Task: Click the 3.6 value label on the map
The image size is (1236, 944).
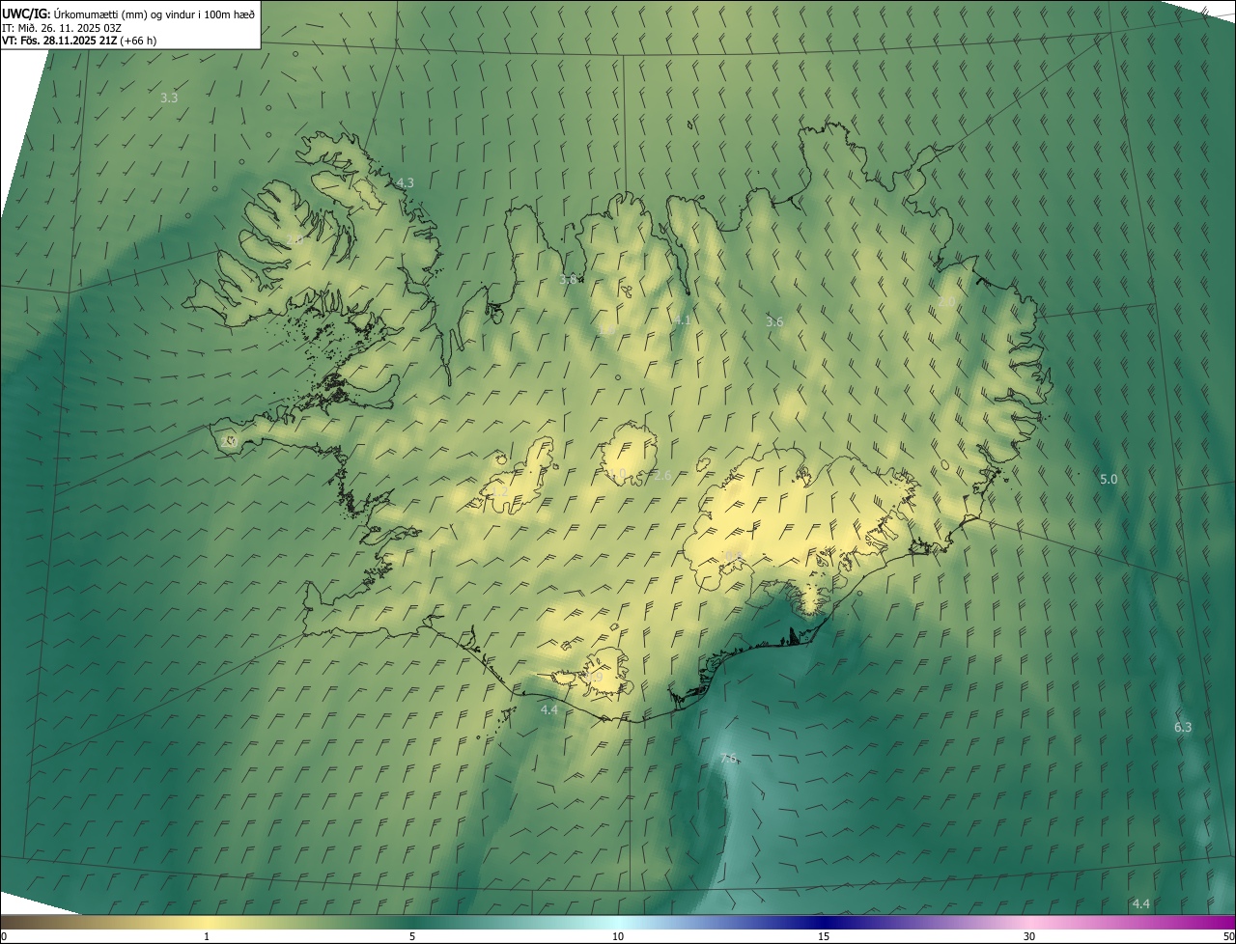Action: (773, 321)
